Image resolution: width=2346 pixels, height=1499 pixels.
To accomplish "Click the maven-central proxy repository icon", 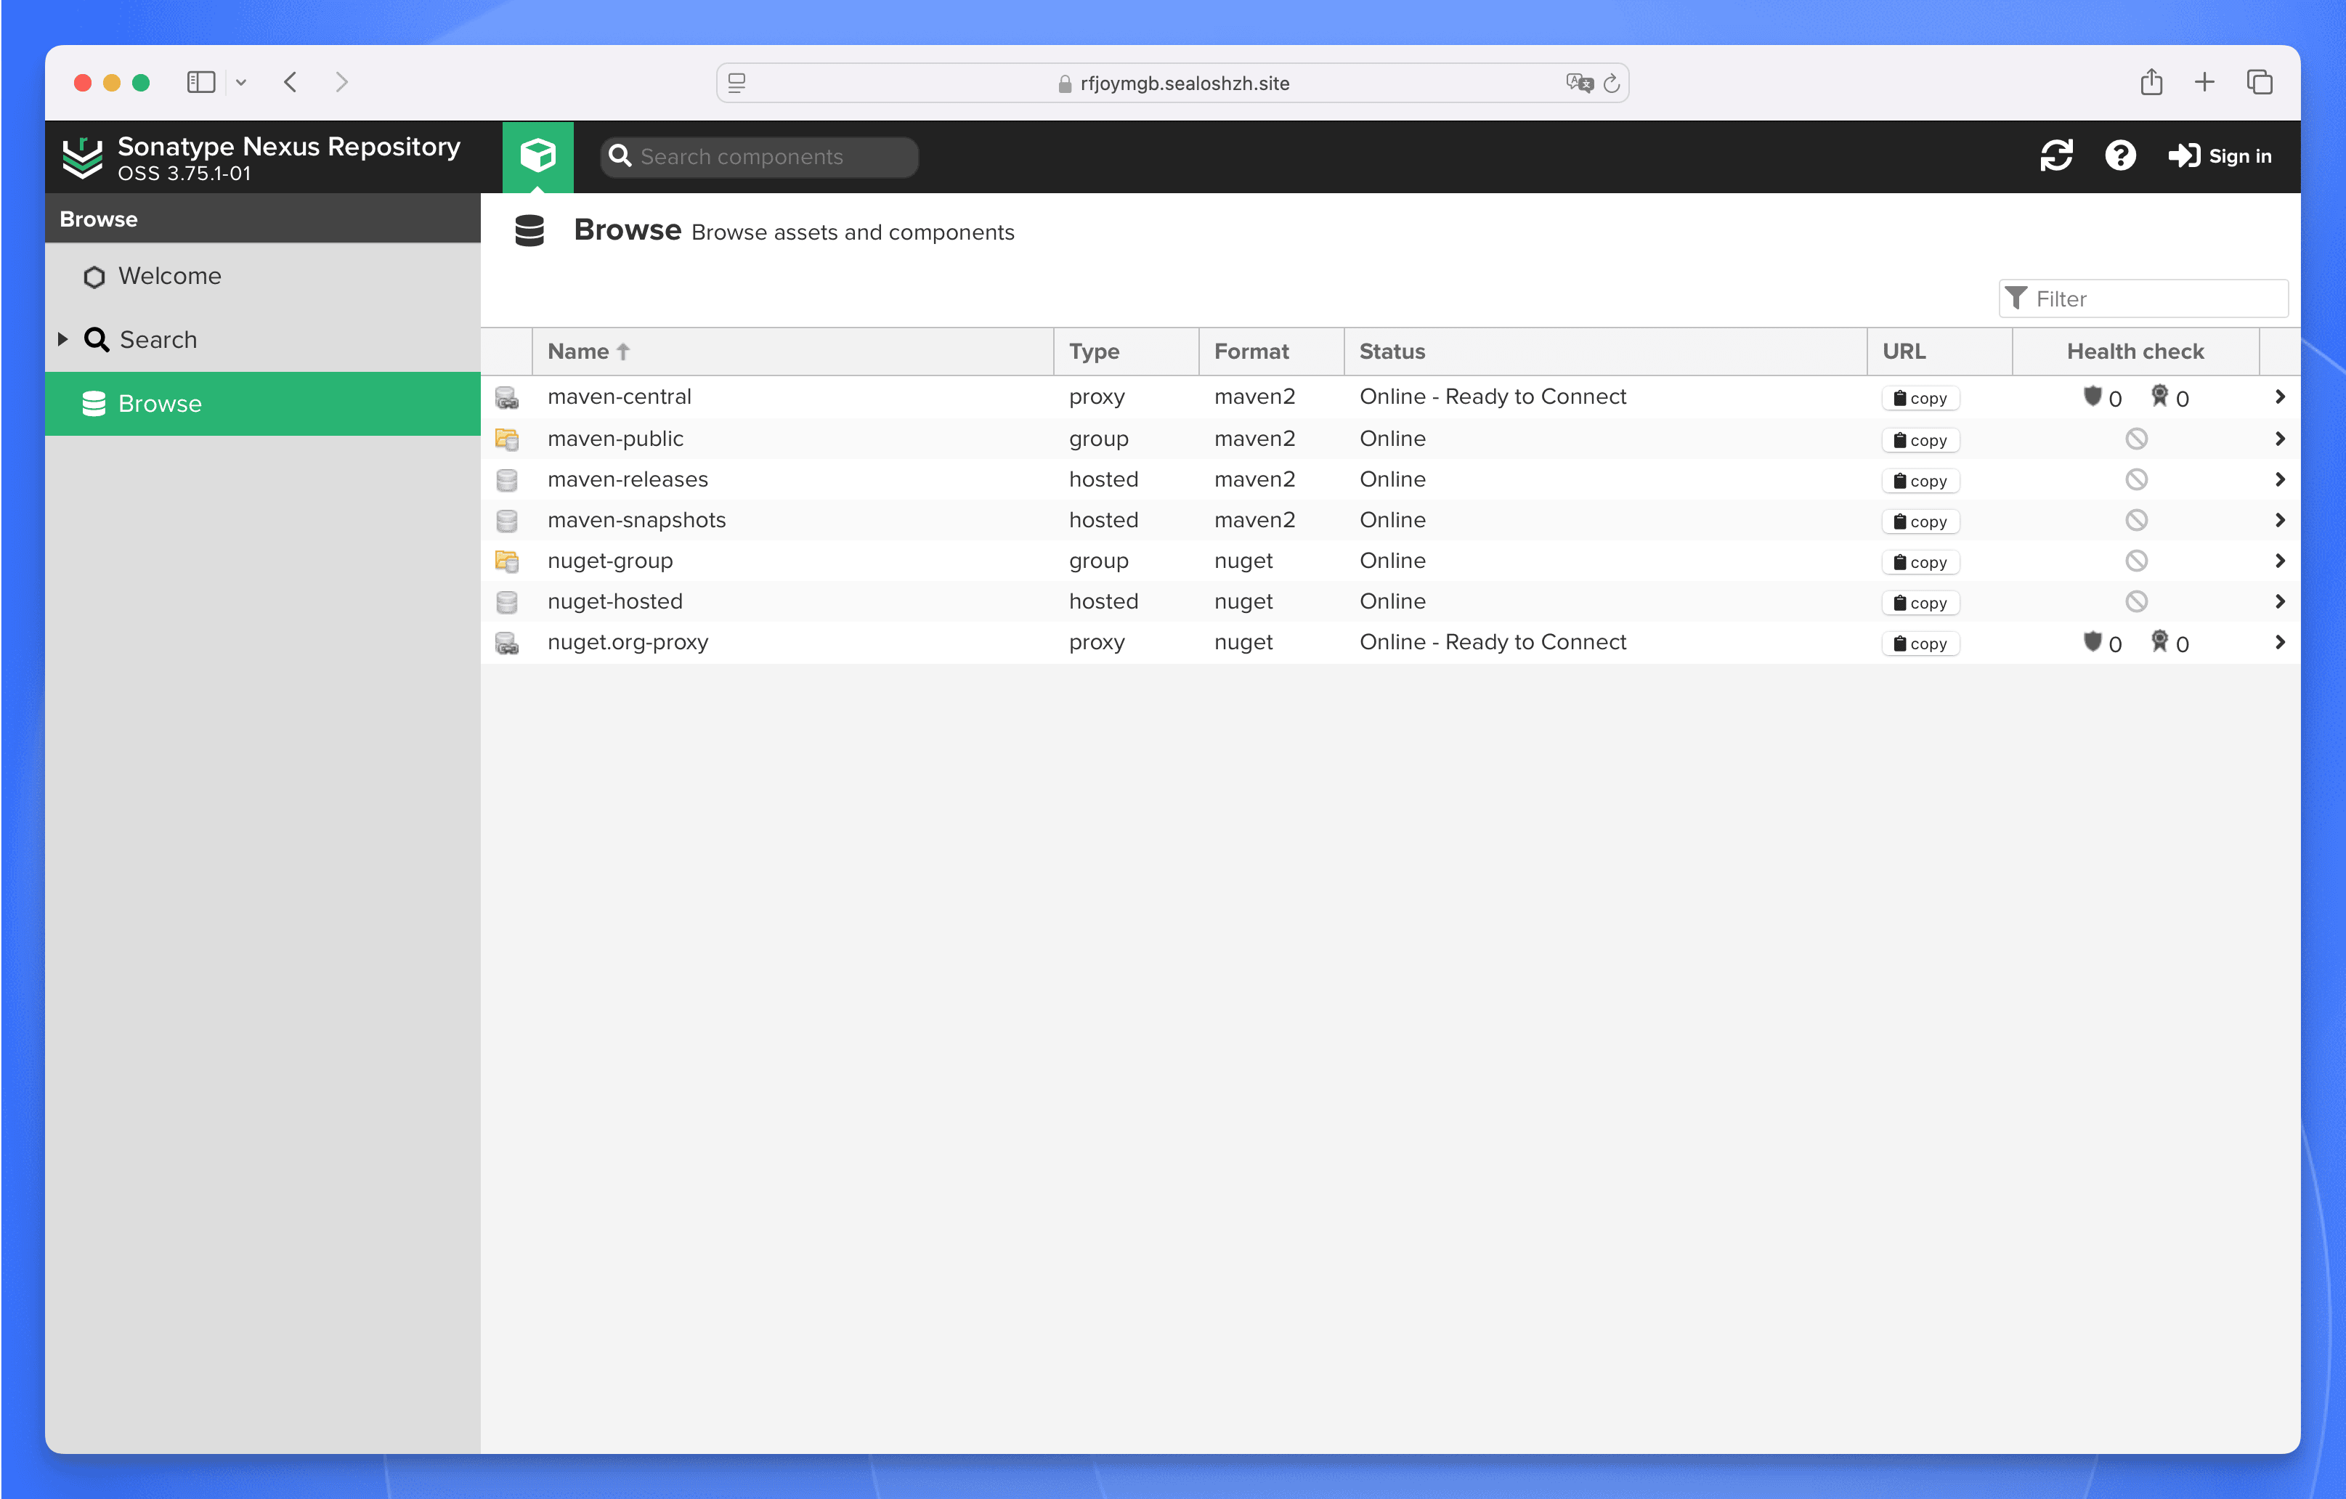I will point(507,397).
